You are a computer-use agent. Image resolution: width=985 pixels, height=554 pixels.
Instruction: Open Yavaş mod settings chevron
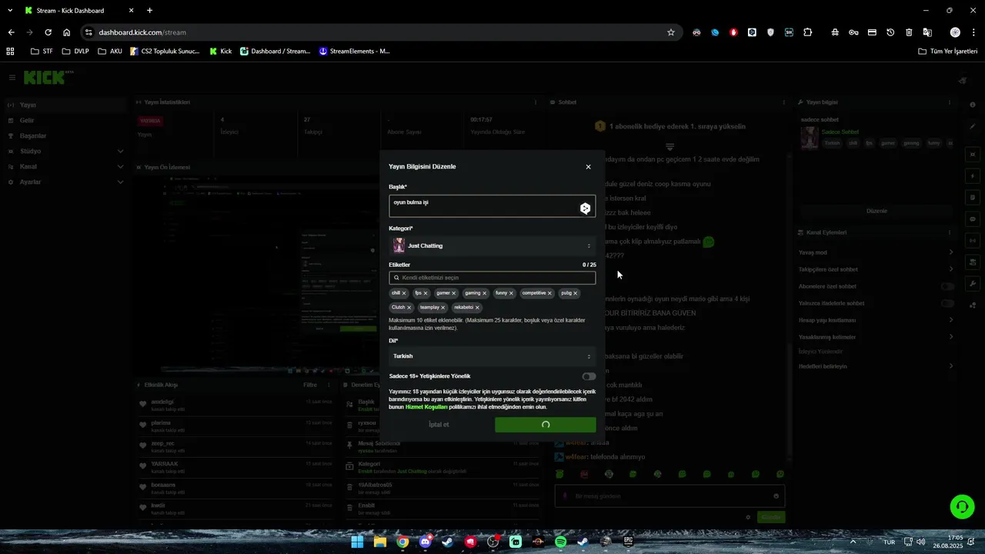(x=951, y=252)
